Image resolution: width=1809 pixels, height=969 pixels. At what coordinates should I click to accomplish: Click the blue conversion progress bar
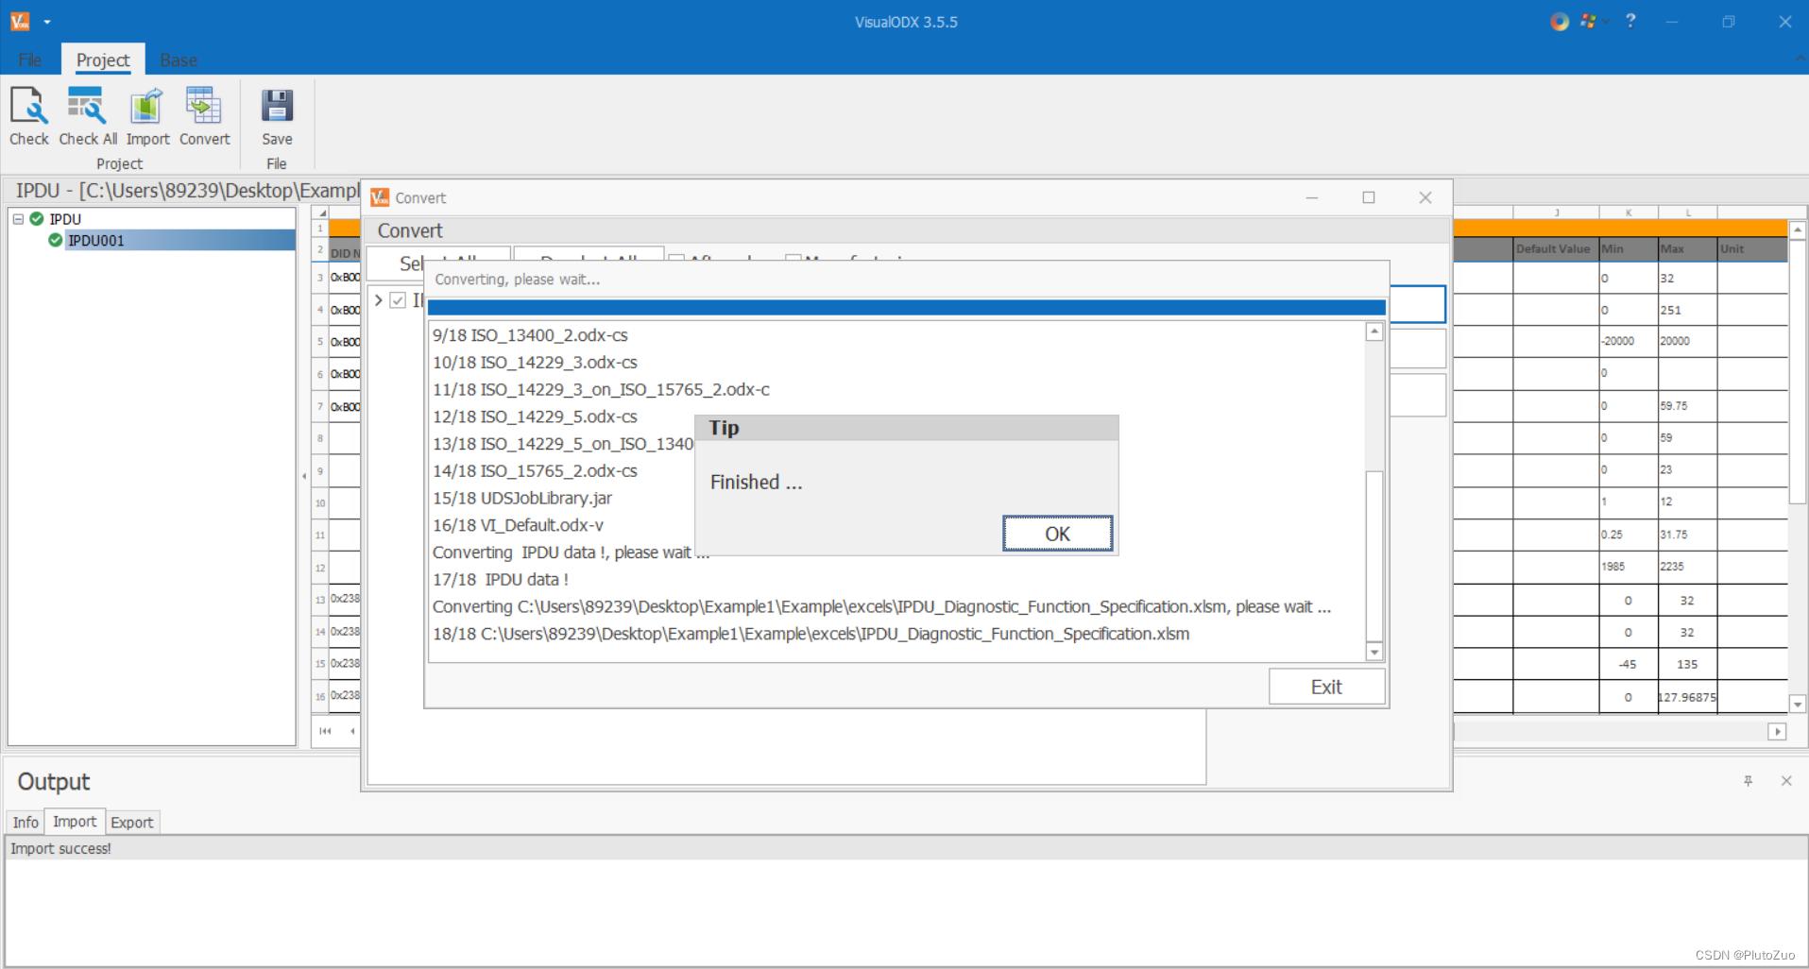[907, 307]
